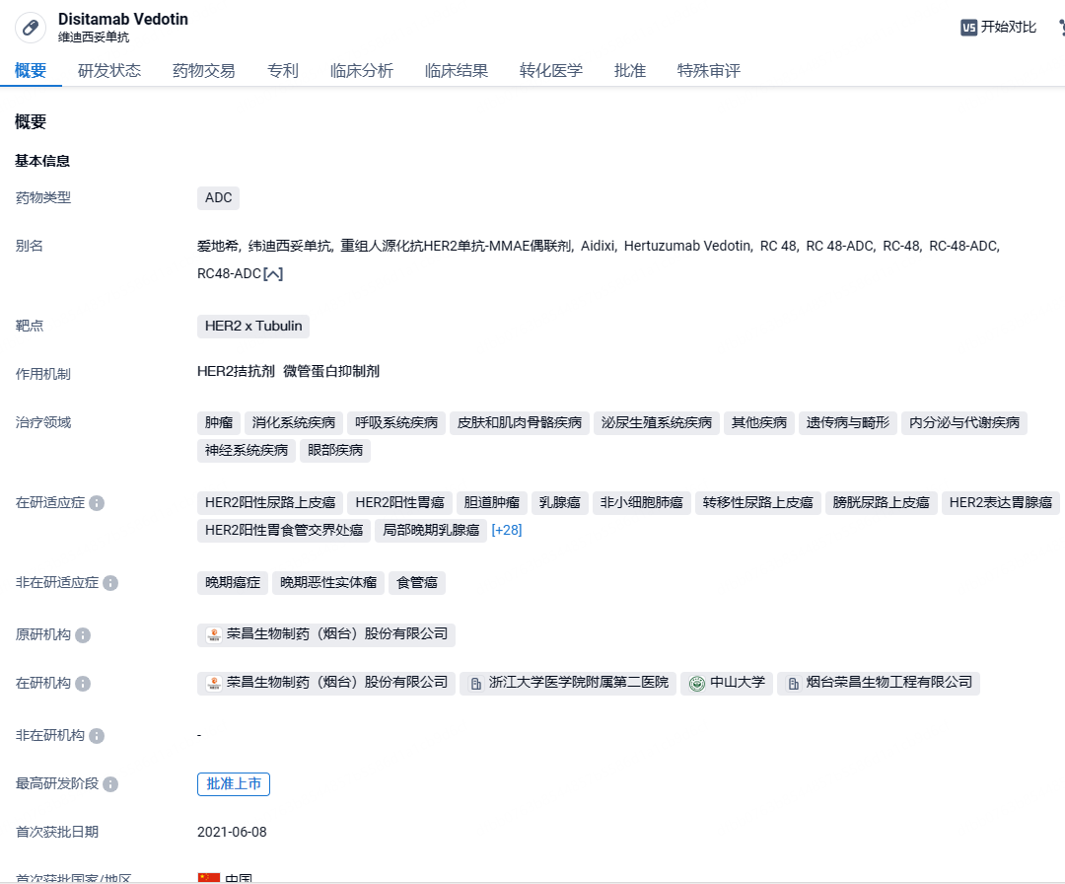
Task: Click the ADC drug type tag
Action: [x=219, y=197]
